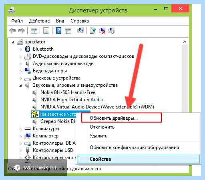Viewport: 205px width, 180px height.
Task: Click Update driver software toolbar icon
Action: click(x=93, y=31)
